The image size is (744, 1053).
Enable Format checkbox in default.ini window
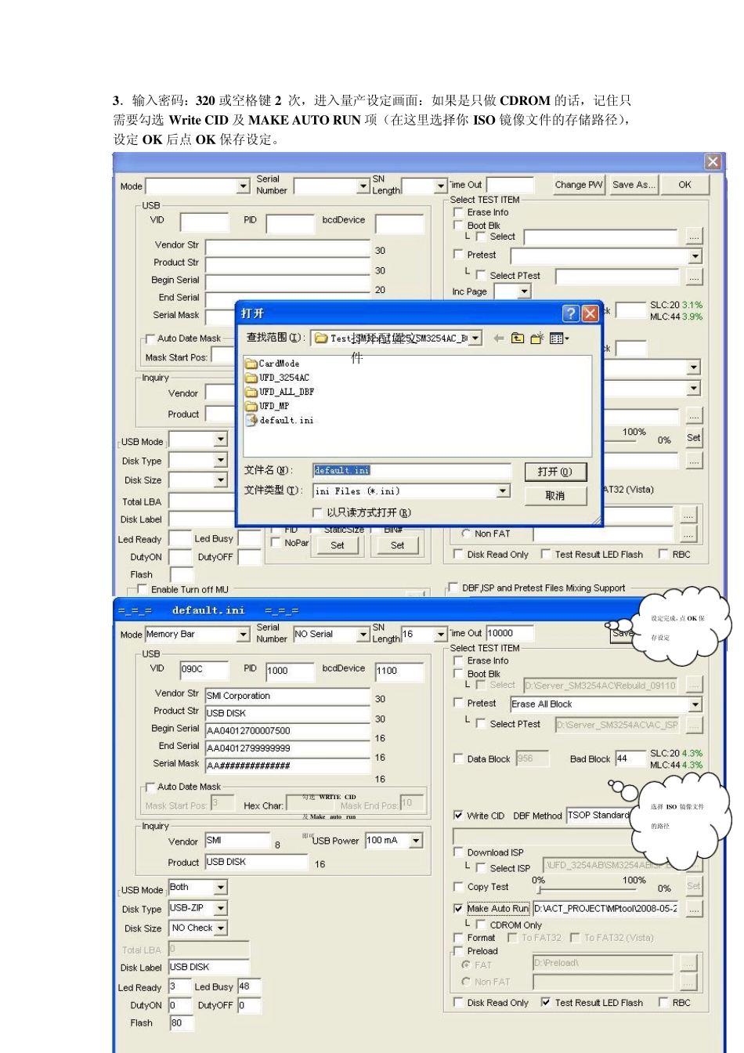459,938
